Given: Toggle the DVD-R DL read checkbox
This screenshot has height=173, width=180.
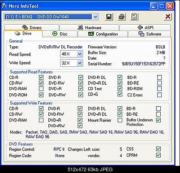Looking at the screenshot, I should point(120,78).
